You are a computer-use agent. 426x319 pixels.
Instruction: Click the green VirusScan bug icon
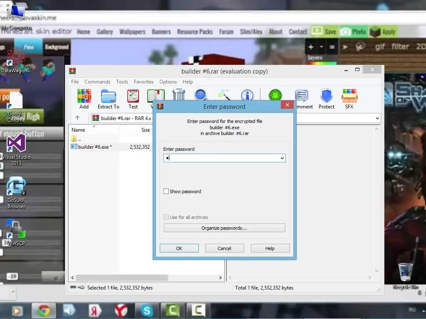[x=275, y=95]
